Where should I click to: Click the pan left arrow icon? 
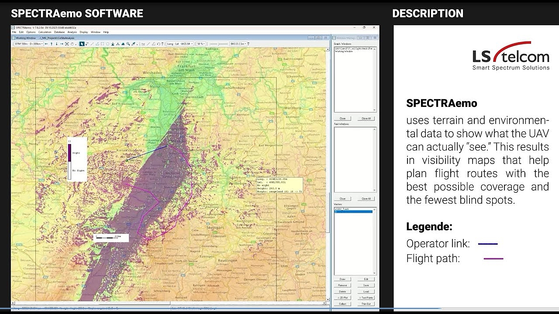(46, 44)
